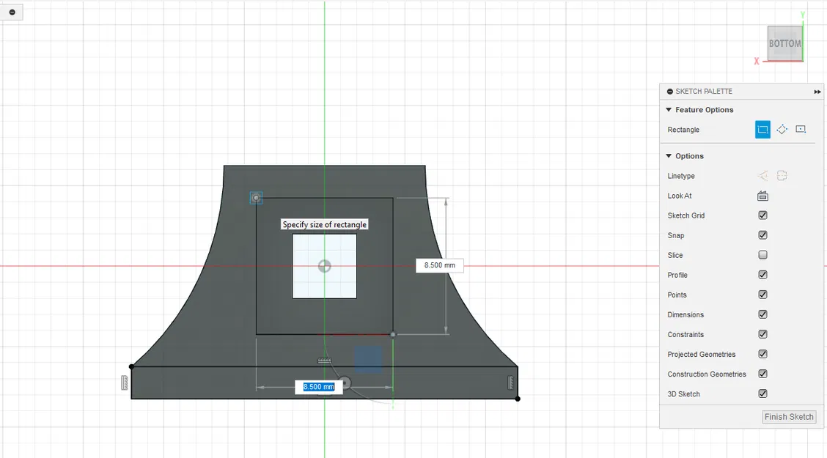Disable the Sketch Grid checkbox

[762, 215]
